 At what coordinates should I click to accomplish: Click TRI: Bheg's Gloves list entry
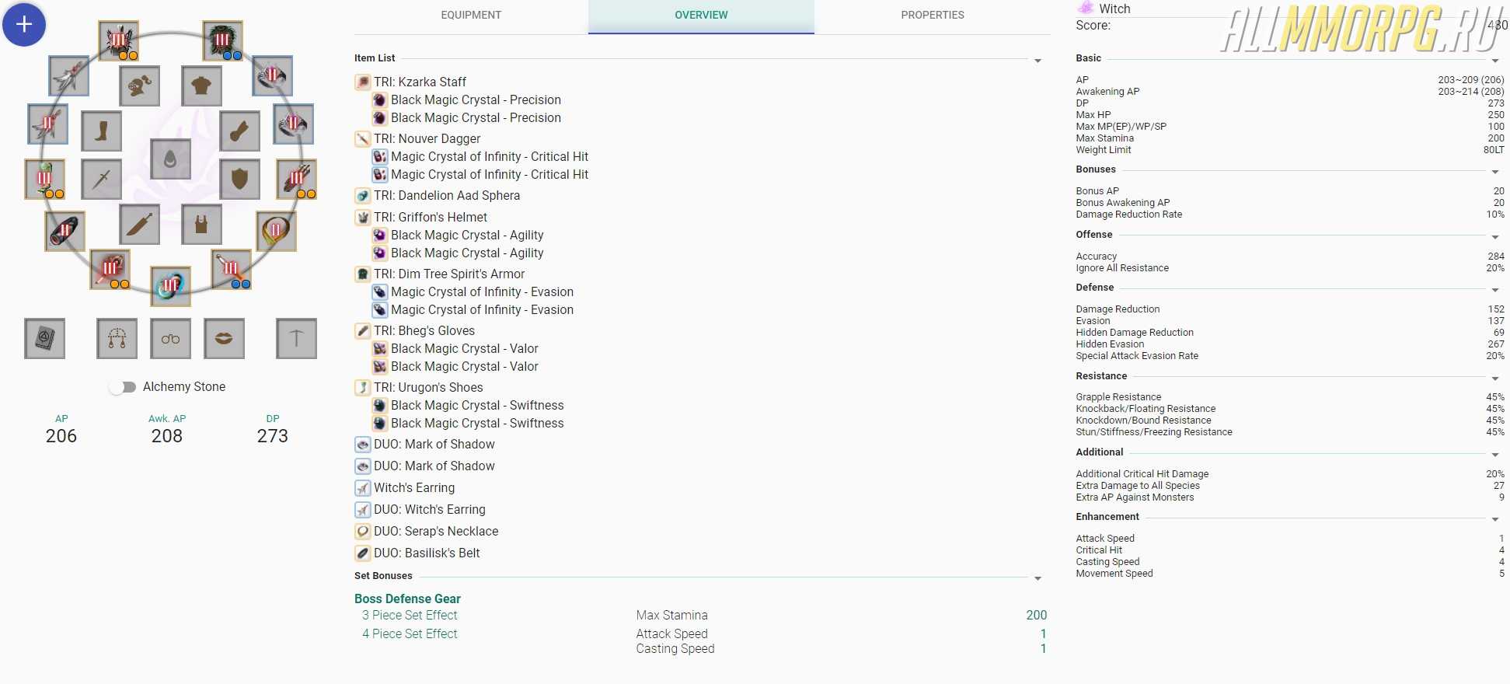pos(424,330)
